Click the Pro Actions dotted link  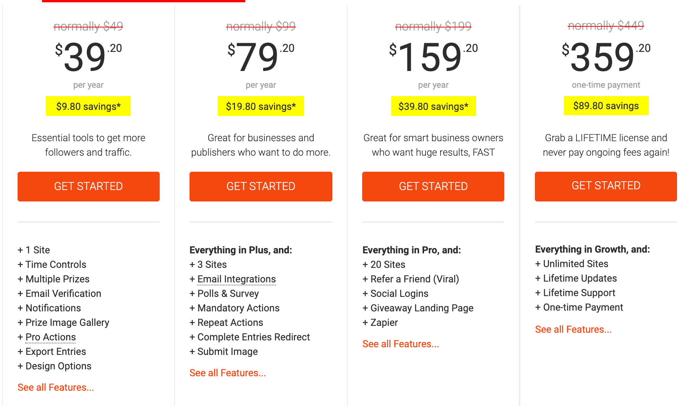click(50, 337)
